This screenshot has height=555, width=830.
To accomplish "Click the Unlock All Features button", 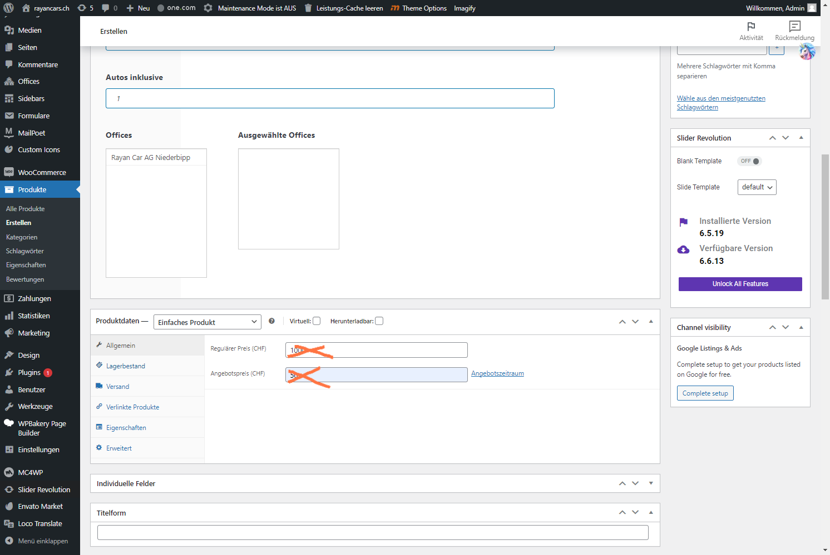I will point(740,284).
